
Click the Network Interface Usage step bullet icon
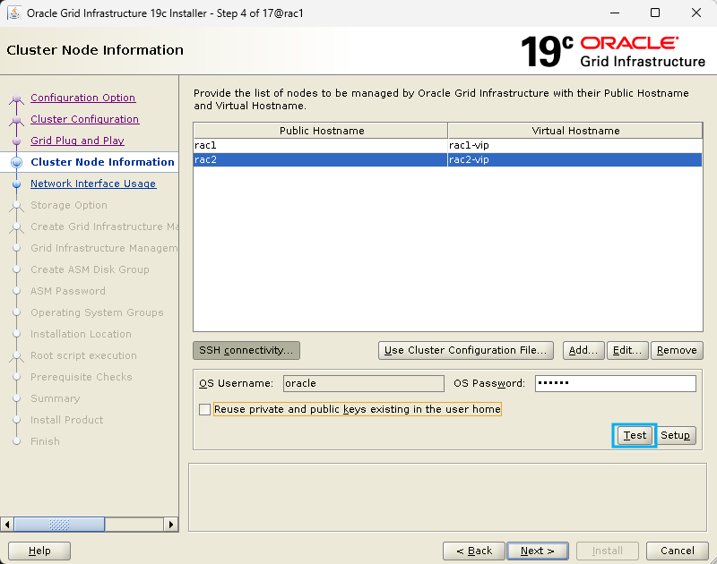coord(17,184)
